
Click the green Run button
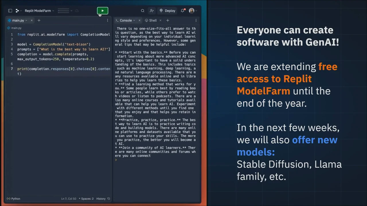(102, 11)
